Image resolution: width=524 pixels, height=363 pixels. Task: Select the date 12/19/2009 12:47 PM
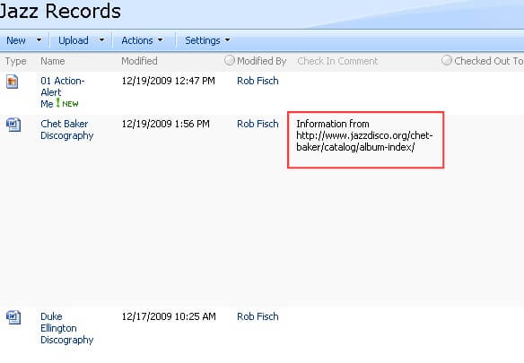click(x=168, y=81)
